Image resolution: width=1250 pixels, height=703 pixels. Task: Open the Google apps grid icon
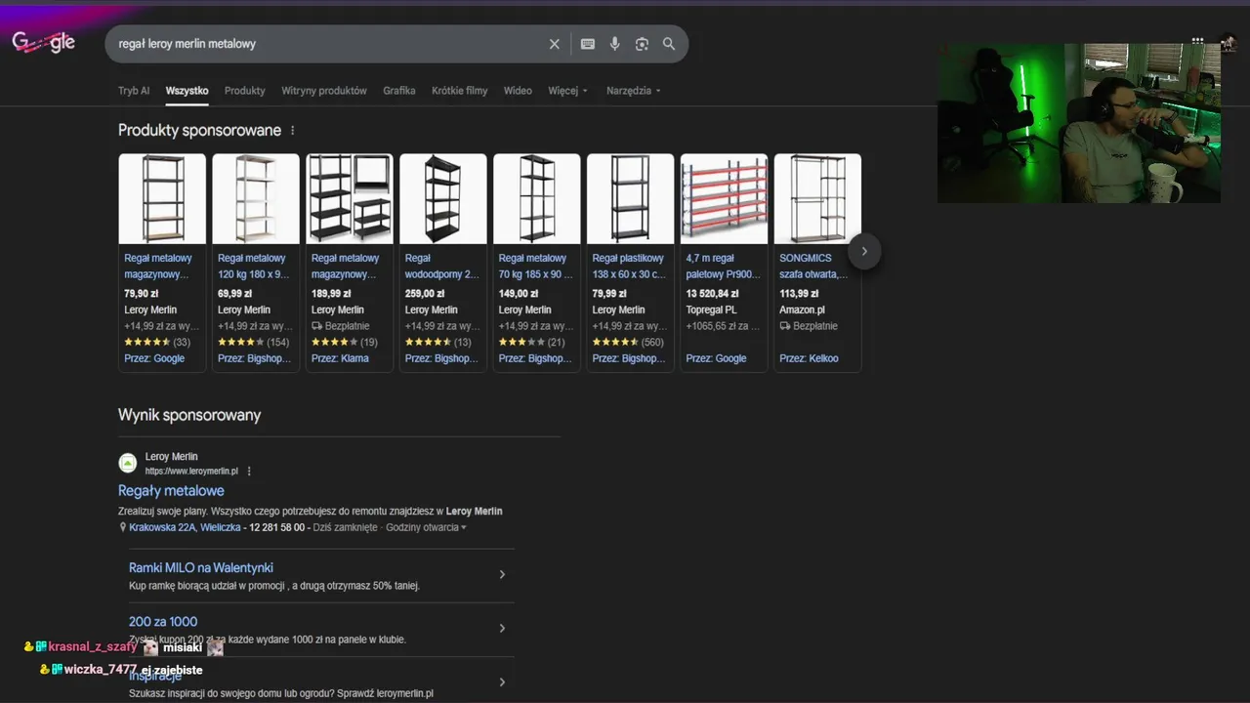click(x=1197, y=41)
